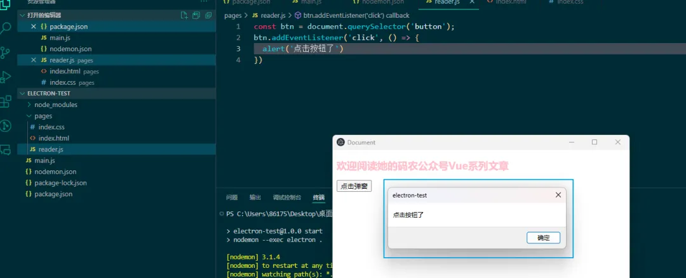The height and width of the screenshot is (278, 686).
Task: Open the Search view in activity bar
Action: click(5, 28)
